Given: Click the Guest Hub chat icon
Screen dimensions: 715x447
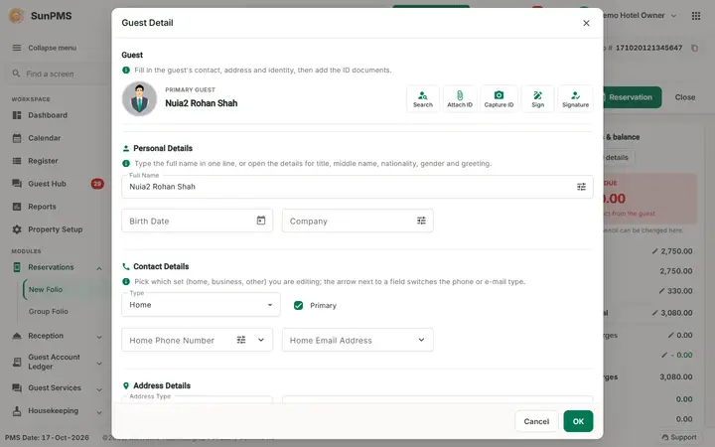Looking at the screenshot, I should tap(17, 184).
